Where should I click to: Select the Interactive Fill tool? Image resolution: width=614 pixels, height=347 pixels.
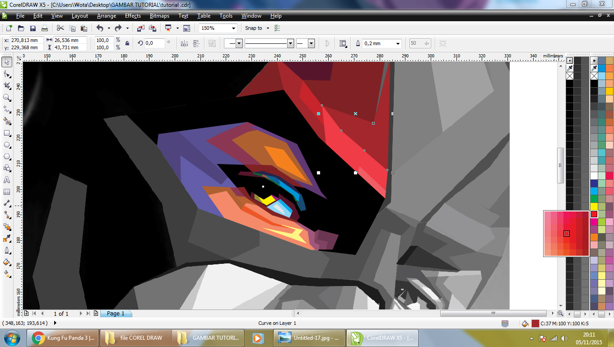click(x=7, y=274)
